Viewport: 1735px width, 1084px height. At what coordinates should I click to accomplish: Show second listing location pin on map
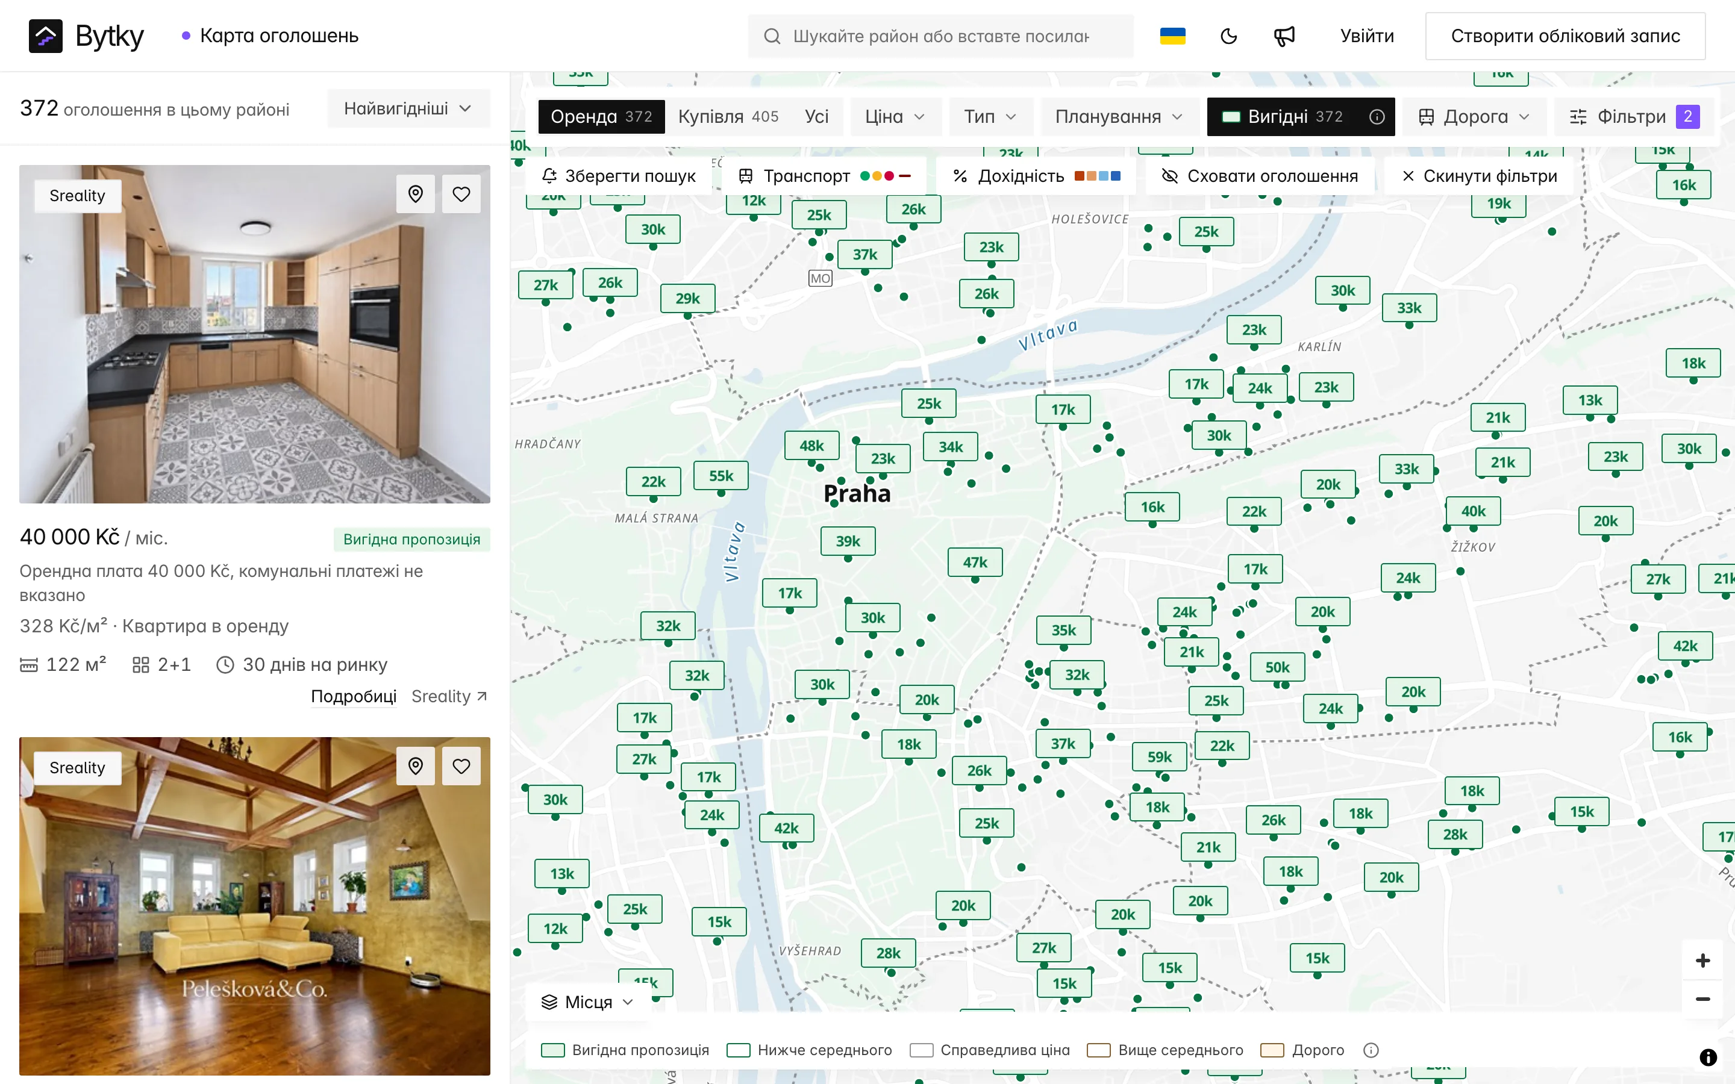coord(416,765)
